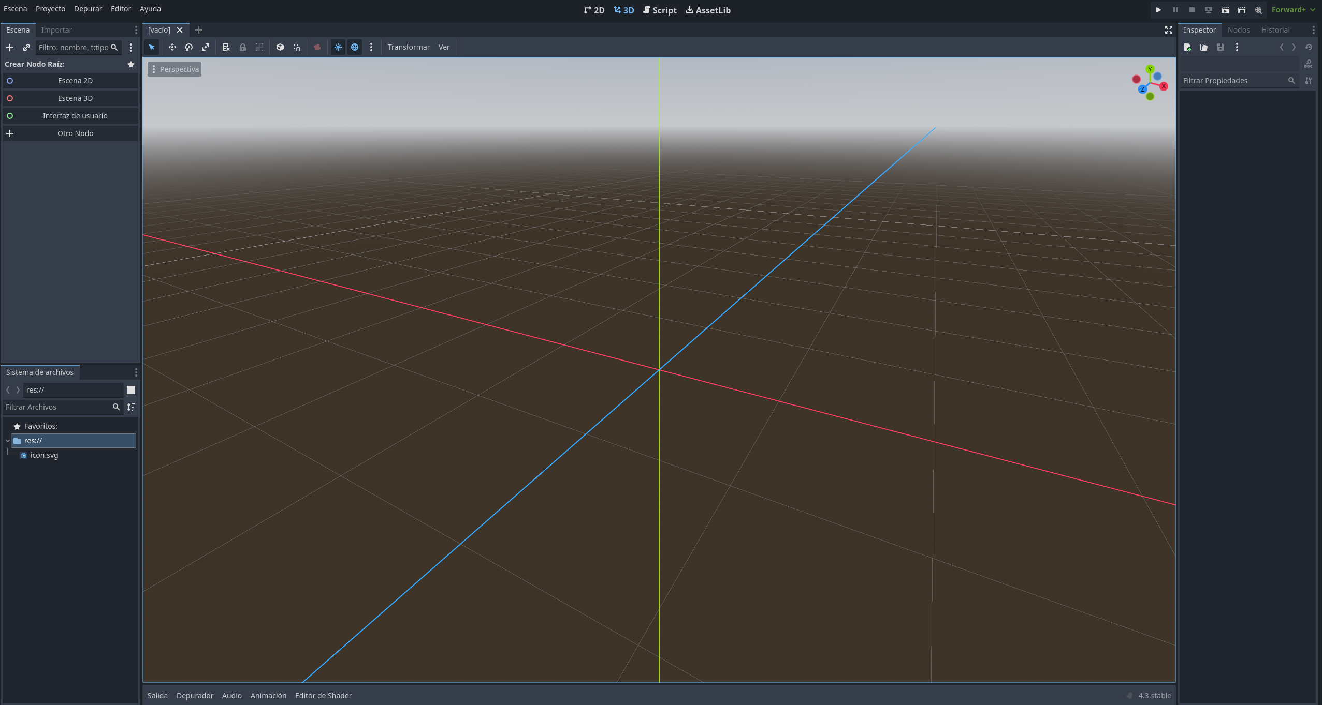Open sun and environment settings dots menu

click(x=371, y=47)
